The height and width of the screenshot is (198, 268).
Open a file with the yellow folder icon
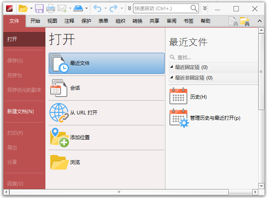[x=23, y=9]
